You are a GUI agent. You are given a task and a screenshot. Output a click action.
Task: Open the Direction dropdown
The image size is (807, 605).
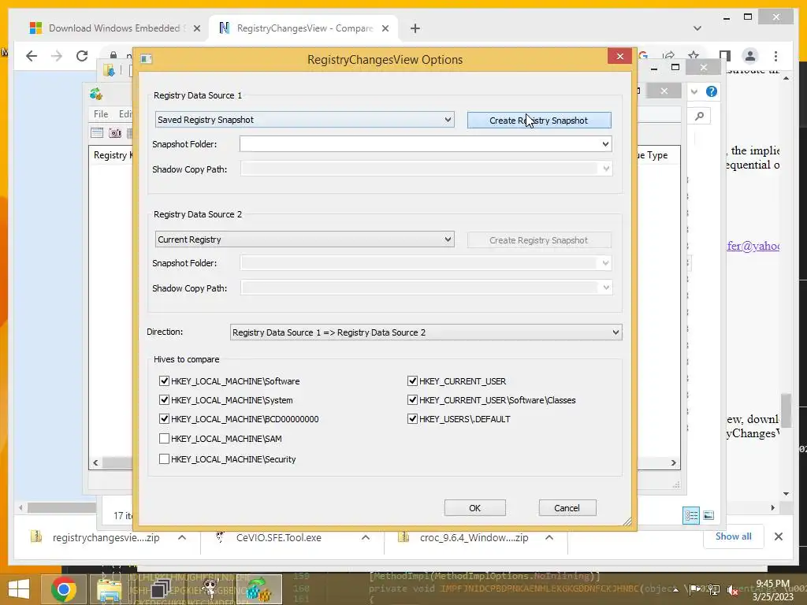pyautogui.click(x=426, y=332)
